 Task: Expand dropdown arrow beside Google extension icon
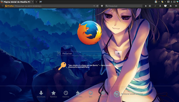[159, 2]
